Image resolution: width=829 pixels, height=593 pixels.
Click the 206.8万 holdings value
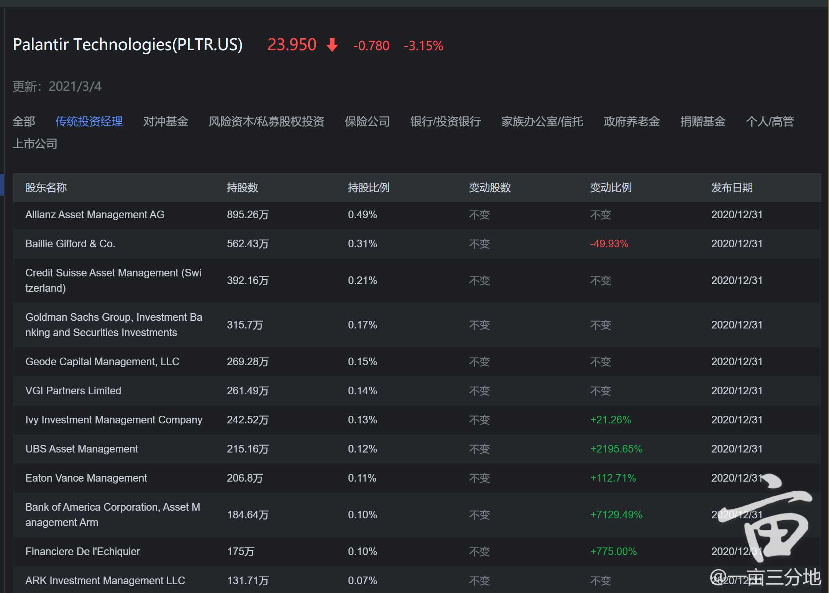click(x=245, y=478)
